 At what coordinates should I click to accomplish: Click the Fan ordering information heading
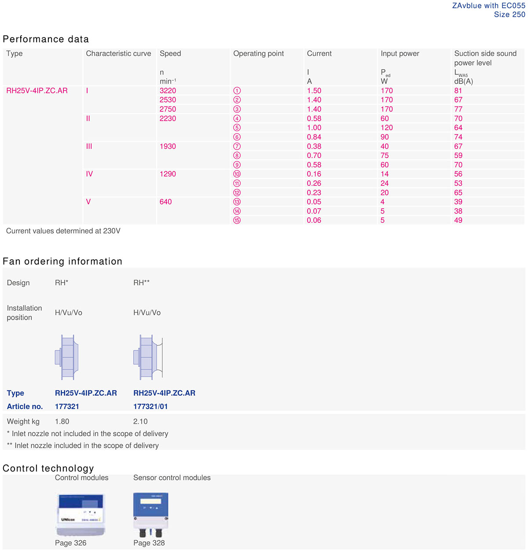tap(62, 261)
